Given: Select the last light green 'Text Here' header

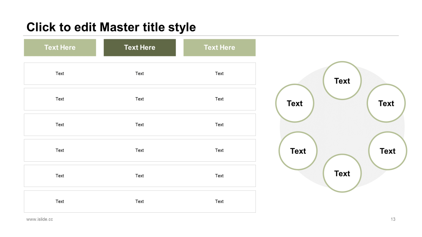Looking at the screenshot, I should (x=220, y=47).
